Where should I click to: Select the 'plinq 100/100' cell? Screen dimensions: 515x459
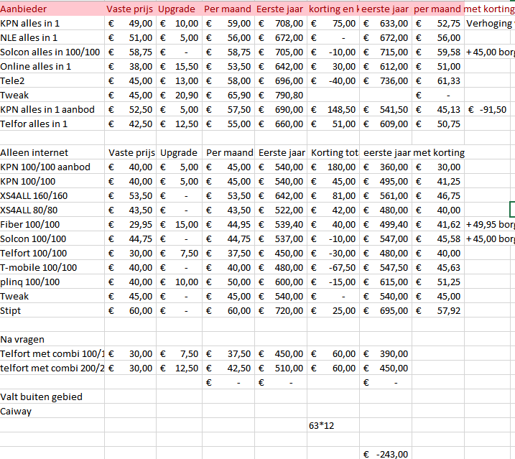52,282
